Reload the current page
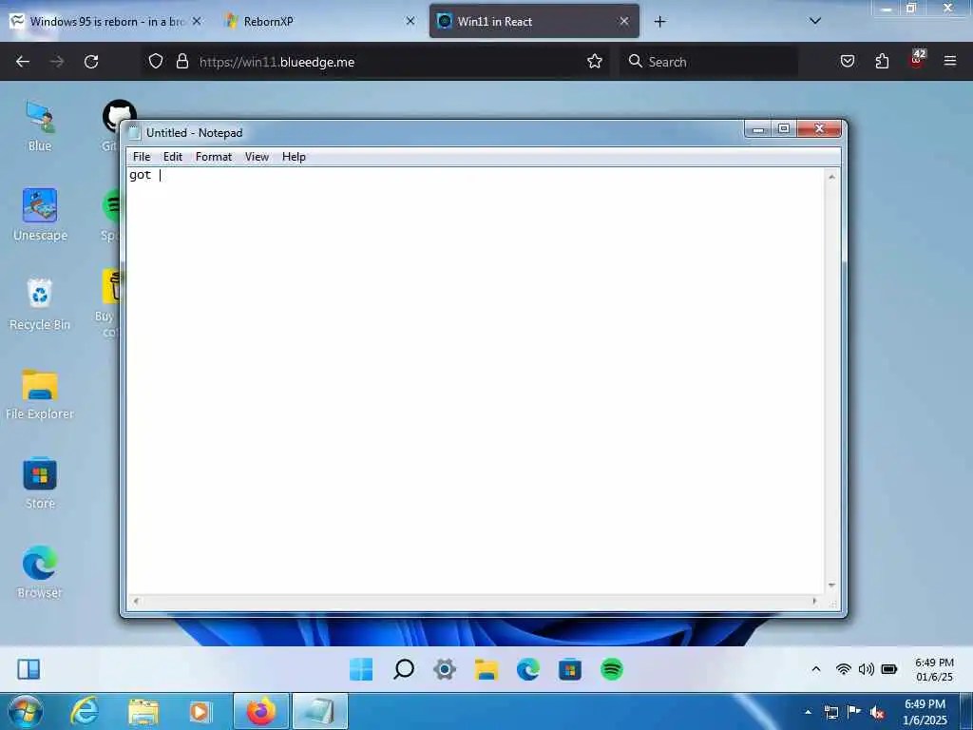 91,62
